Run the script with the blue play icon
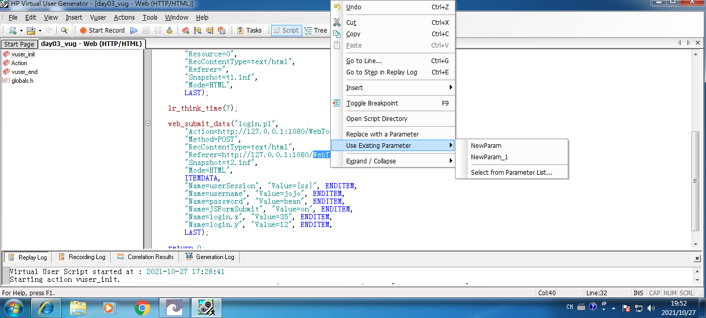706x318 pixels. (134, 31)
